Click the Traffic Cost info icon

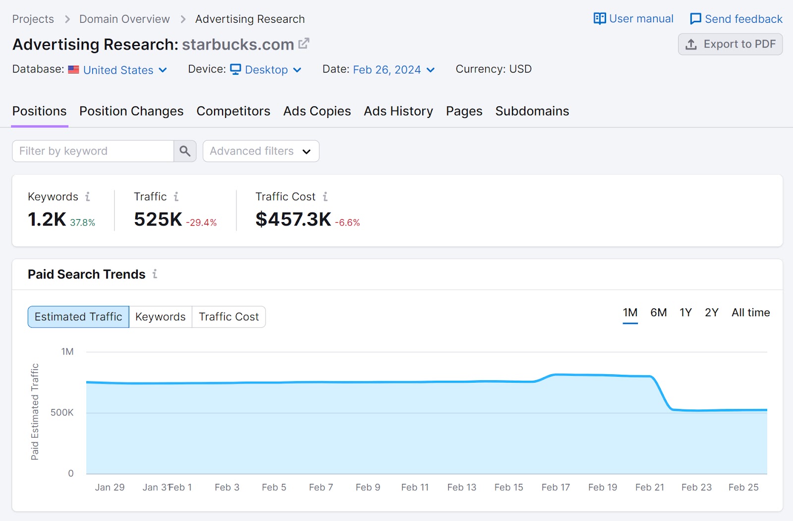click(325, 196)
